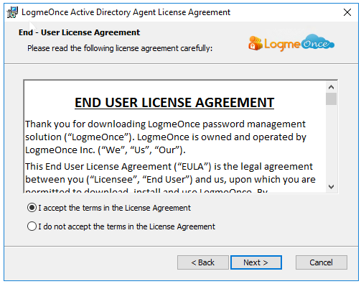Viewport: 361px width, 284px height.
Task: Click the empty scrollbar track below the thumb
Action: pos(331,143)
